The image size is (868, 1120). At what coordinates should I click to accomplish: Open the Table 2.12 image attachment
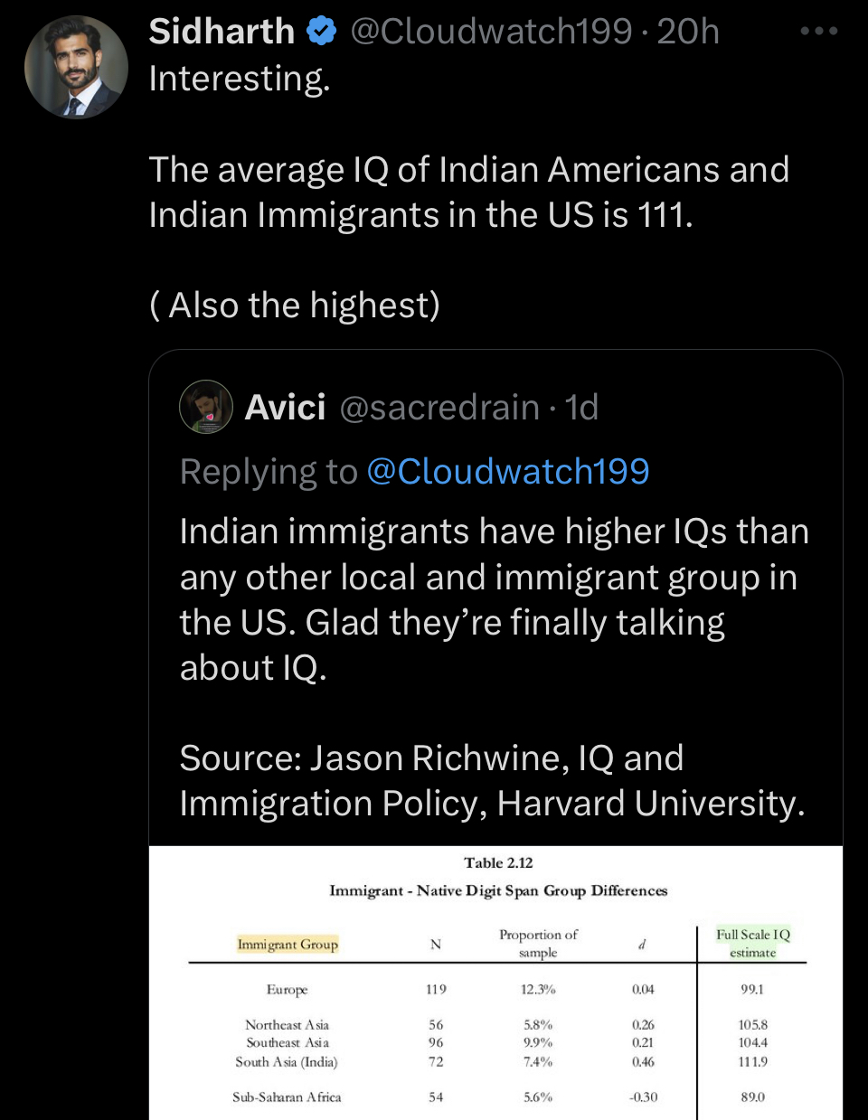point(495,983)
